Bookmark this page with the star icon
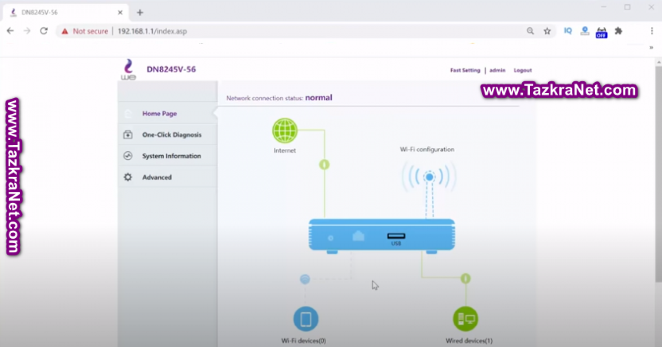 pyautogui.click(x=547, y=31)
